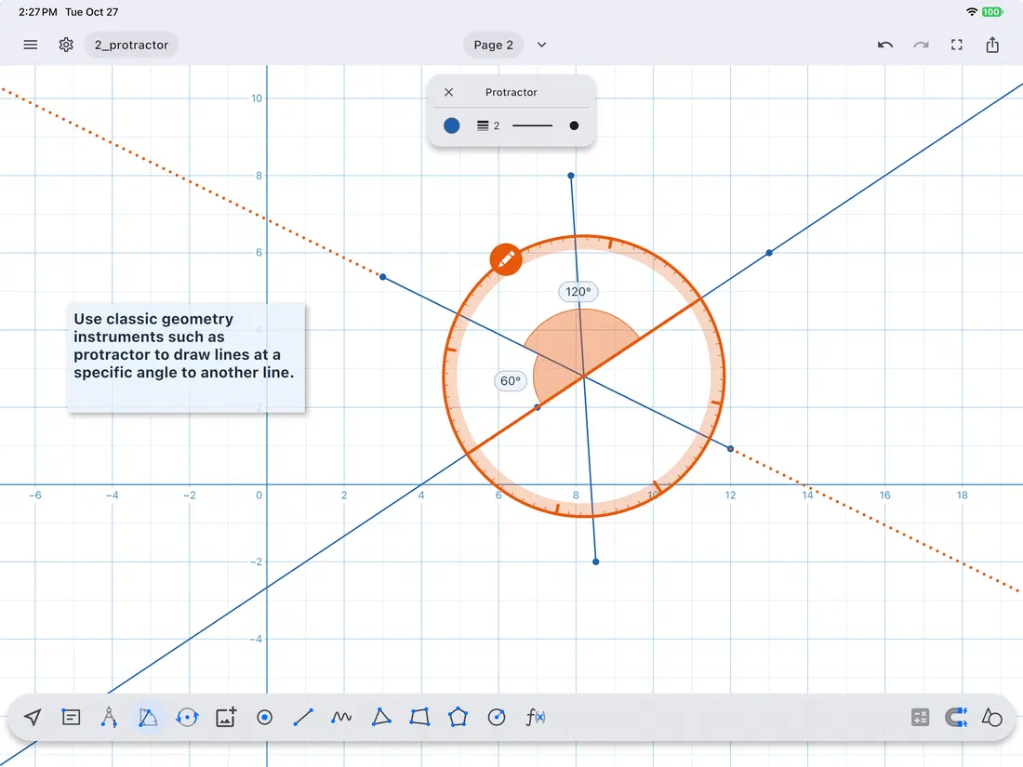Choose the insert image tool

tap(226, 718)
